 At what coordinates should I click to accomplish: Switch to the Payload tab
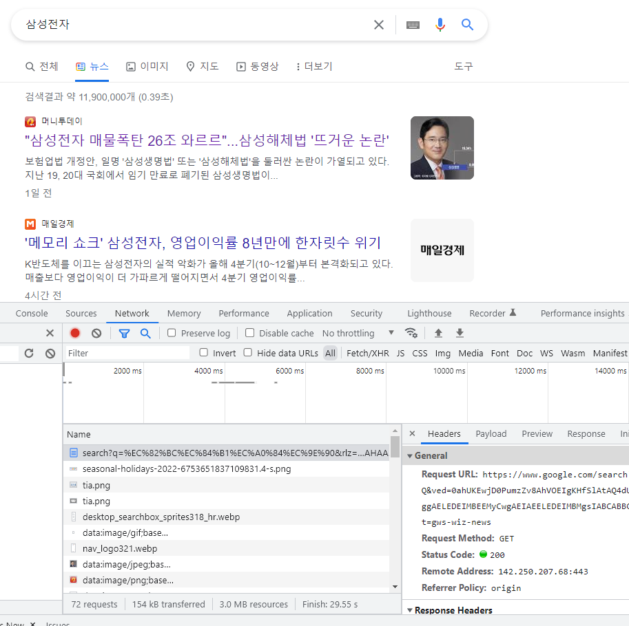point(491,434)
